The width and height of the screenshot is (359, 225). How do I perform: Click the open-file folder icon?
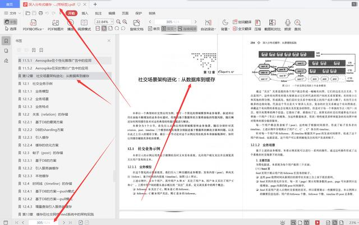click(27, 13)
